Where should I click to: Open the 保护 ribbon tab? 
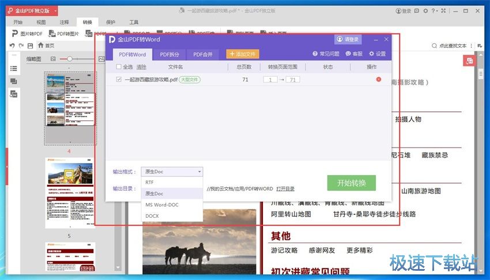click(x=110, y=22)
